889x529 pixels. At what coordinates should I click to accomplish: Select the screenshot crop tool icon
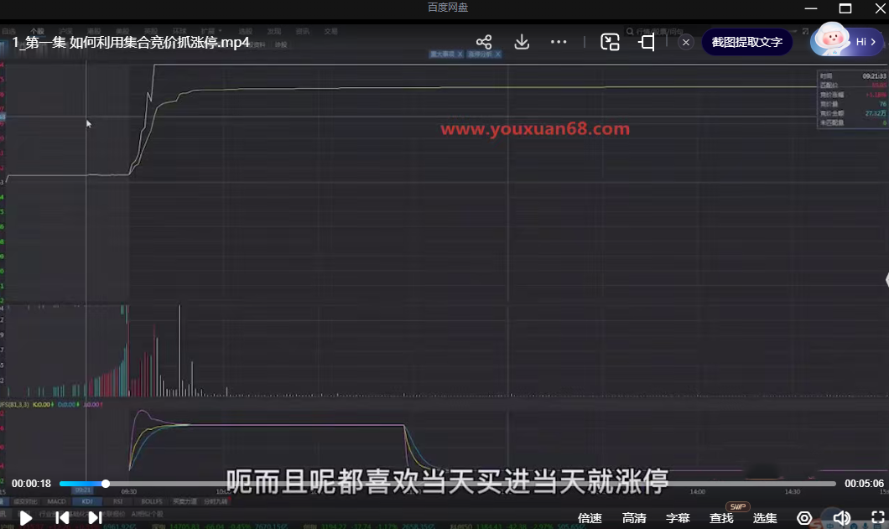tap(646, 41)
